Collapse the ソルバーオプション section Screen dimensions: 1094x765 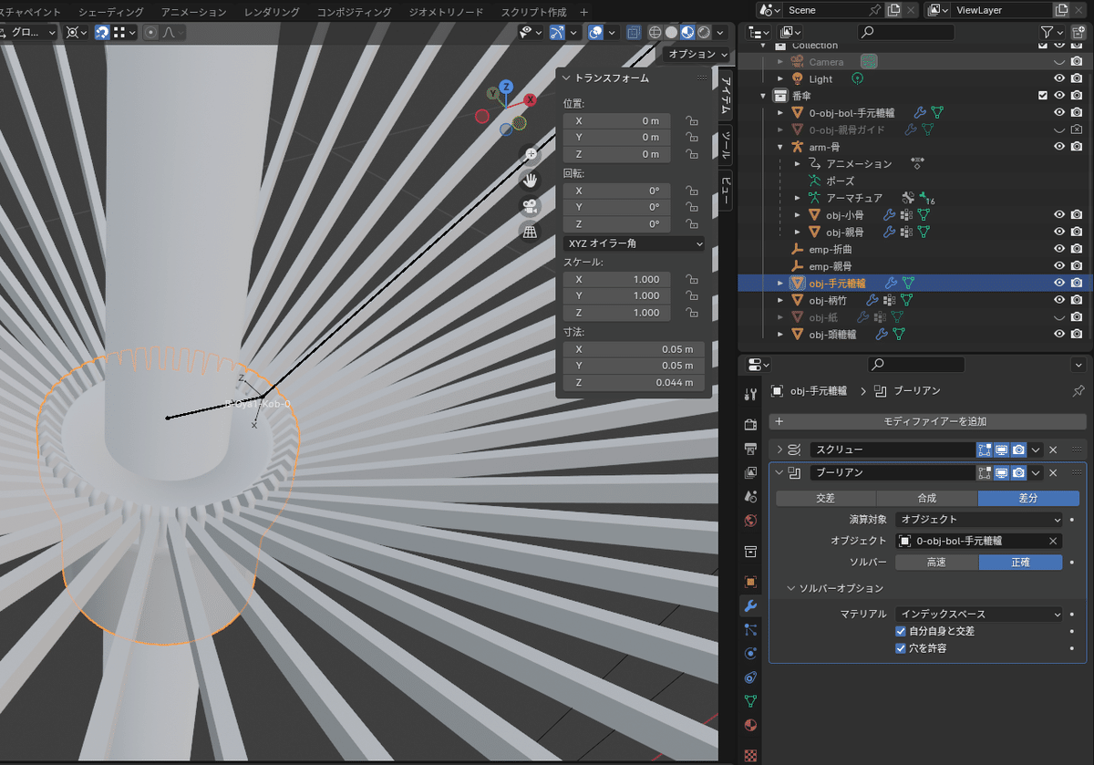tap(792, 588)
